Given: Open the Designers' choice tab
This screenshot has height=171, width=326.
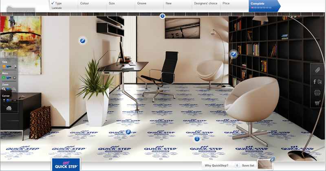Looking at the screenshot, I should coord(206,6).
